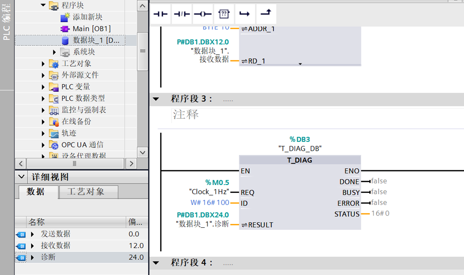The width and height of the screenshot is (464, 275).
Task: Expand the 工艺对象 folder
Action: (44, 64)
